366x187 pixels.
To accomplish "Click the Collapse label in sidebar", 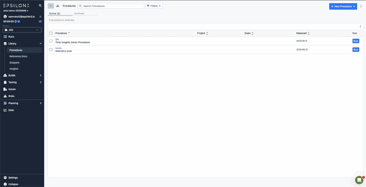I will click(x=13, y=184).
